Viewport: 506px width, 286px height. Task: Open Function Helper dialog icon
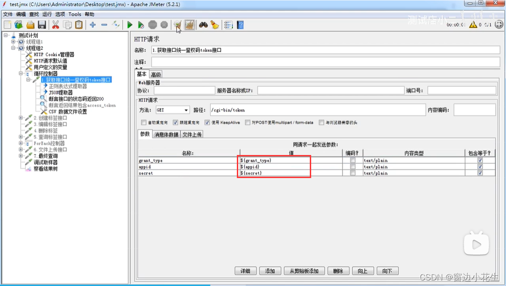(x=228, y=25)
